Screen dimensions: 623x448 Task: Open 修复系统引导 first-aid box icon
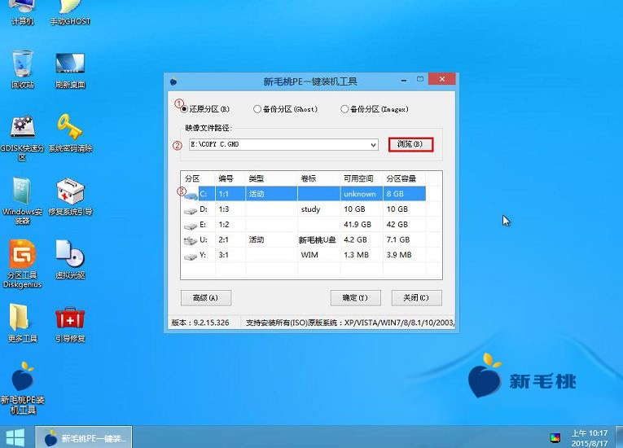[70, 197]
